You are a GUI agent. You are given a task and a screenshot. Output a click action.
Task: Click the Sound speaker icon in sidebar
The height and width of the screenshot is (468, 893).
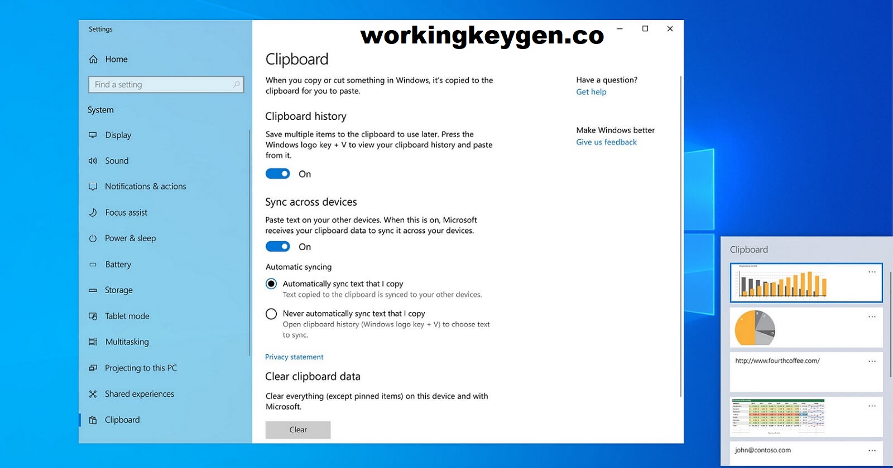point(93,160)
